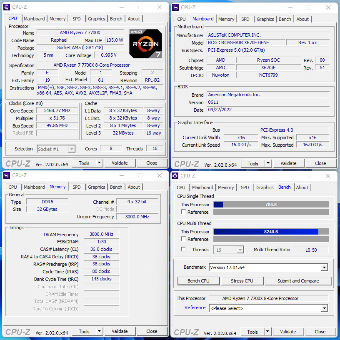This screenshot has height=340, width=340.
Task: Expand Tools dropdown arrow in Memory window
Action: [x=99, y=331]
